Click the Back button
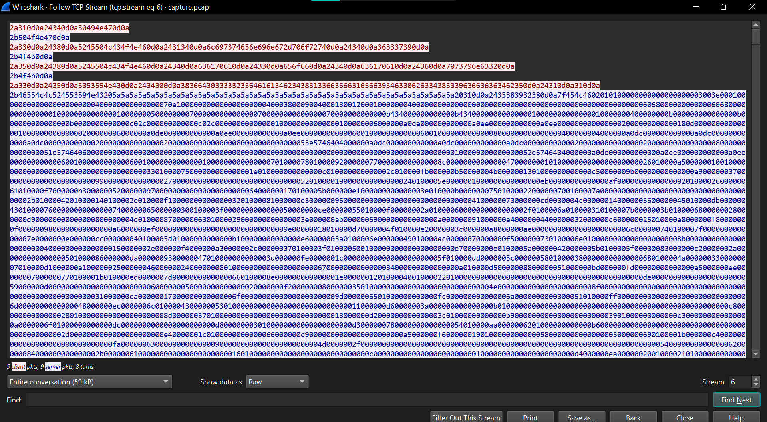Screen dimensions: 767x422 pyautogui.click(x=633, y=417)
